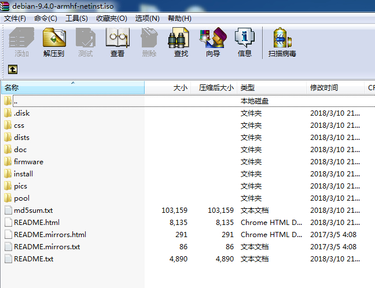The image size is (375, 288).
Task: Select the doc folder icon
Action: pyautogui.click(x=8, y=150)
